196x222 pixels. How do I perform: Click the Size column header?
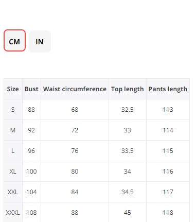pos(13,89)
